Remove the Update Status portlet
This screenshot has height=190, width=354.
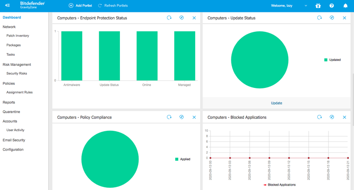[x=345, y=18]
